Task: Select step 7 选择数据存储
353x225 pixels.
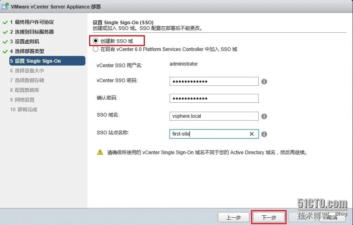Action: click(x=27, y=80)
